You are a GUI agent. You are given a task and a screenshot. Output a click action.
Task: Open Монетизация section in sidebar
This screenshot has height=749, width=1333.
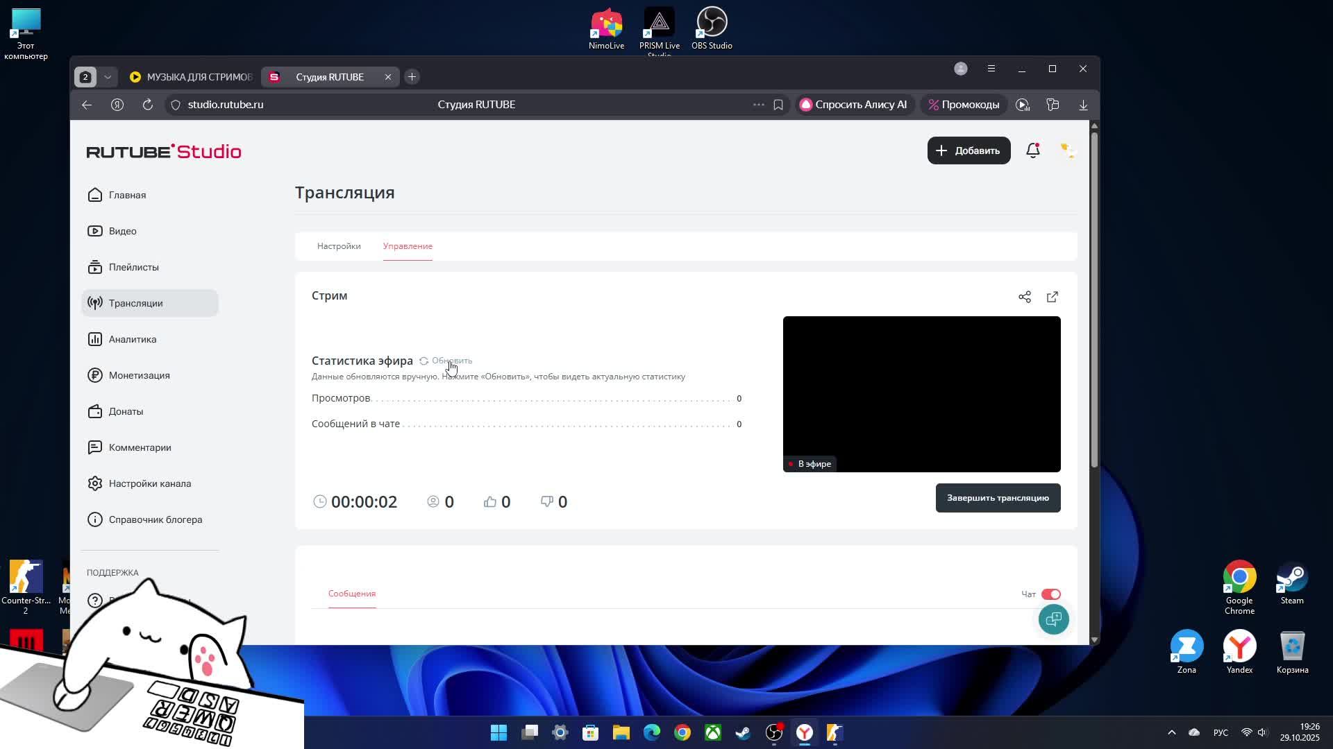pos(139,375)
